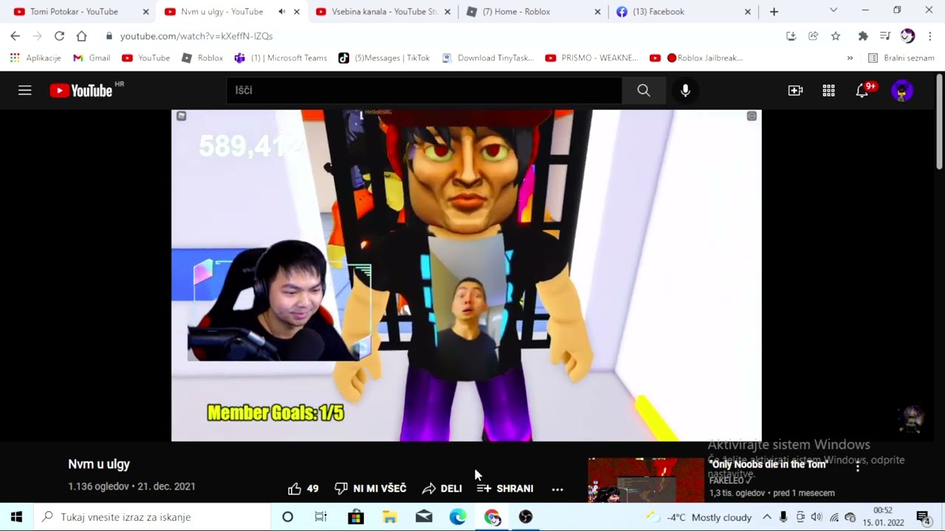This screenshot has width=945, height=531.
Task: Share the video using DELI
Action: coord(442,488)
